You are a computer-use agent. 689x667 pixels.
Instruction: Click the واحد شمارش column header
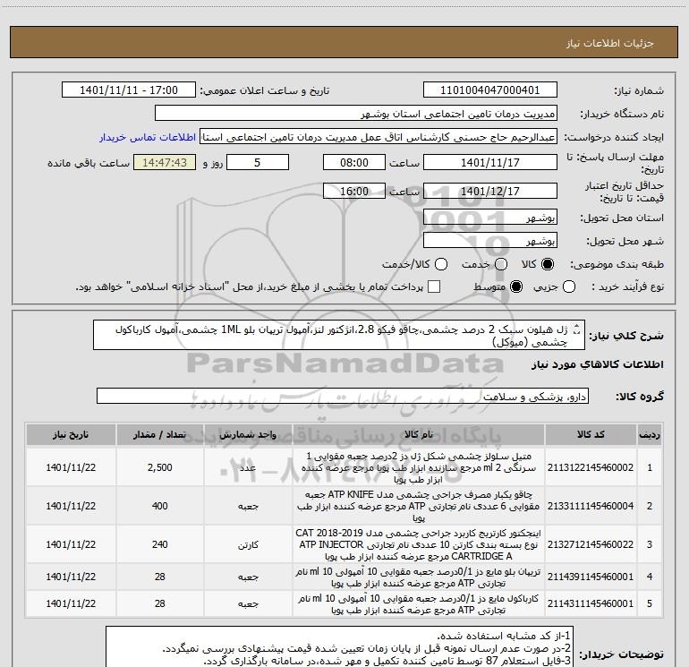[x=248, y=434]
